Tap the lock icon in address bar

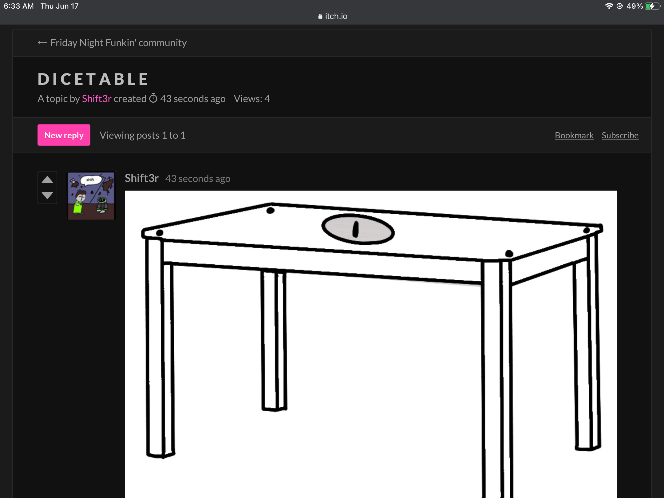pos(320,16)
